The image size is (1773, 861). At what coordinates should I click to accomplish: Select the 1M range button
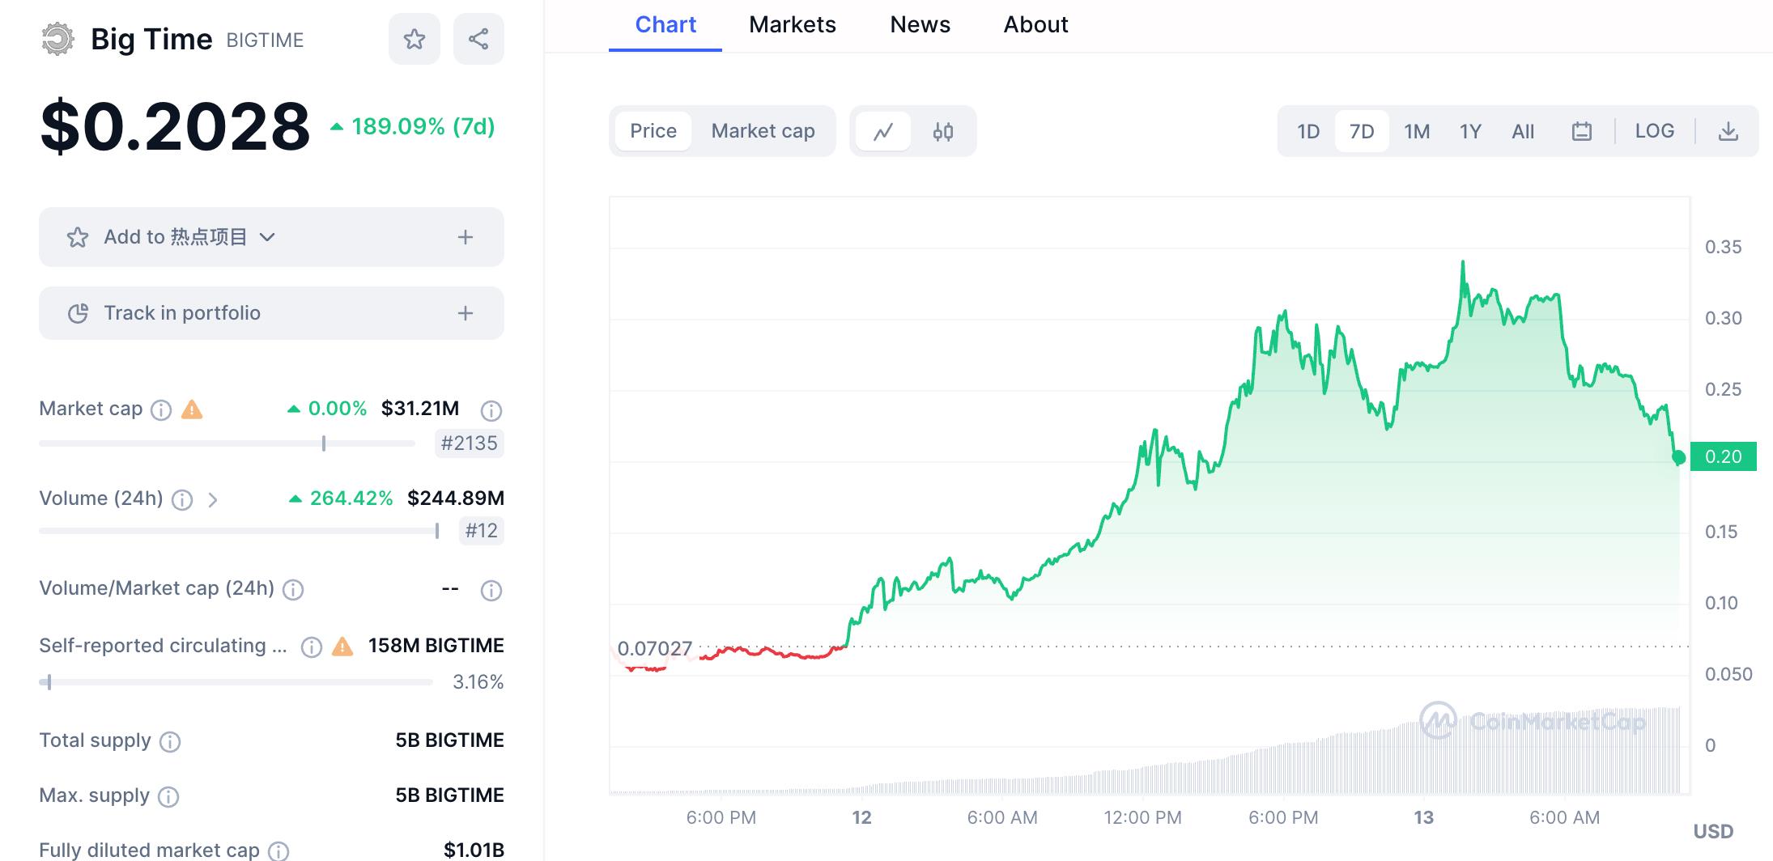pyautogui.click(x=1416, y=131)
